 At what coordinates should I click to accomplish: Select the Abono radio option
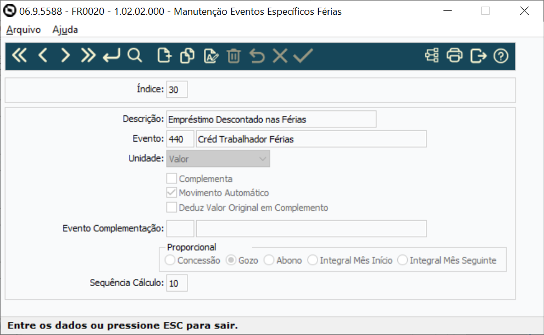point(270,260)
